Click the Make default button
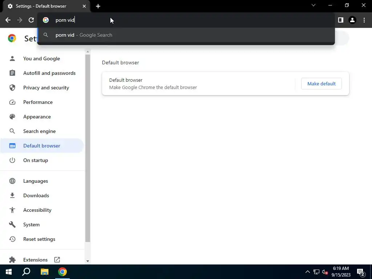This screenshot has height=279, width=372. coord(322,84)
